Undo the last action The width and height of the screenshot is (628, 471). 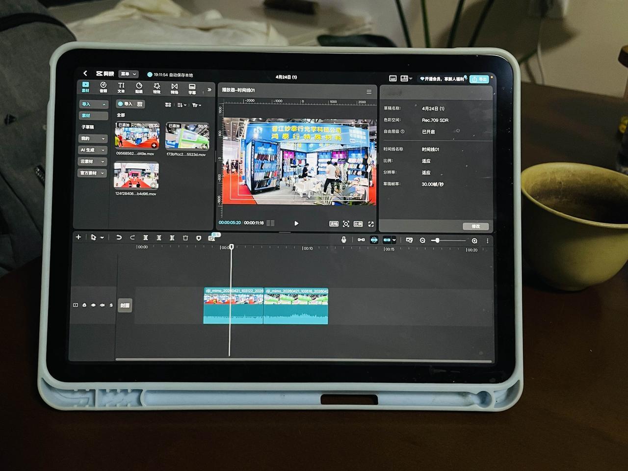(119, 237)
